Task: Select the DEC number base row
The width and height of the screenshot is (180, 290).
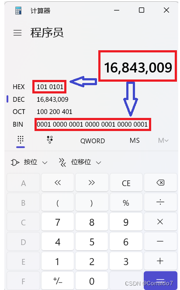Action: [41, 99]
